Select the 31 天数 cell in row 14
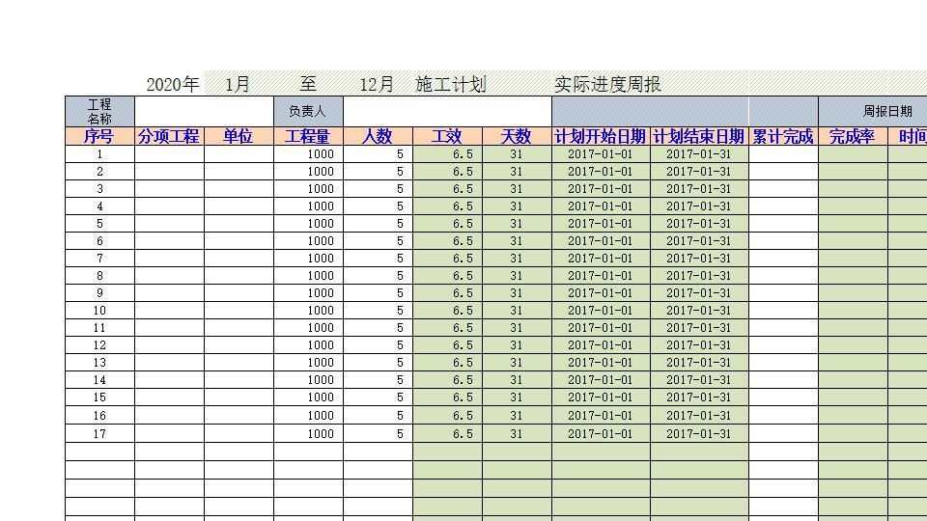Viewport: 927px width, 521px height. click(517, 380)
